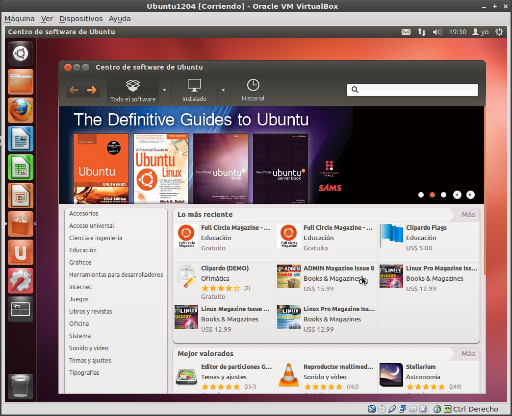Expand the Todo el software dropdown arrow
Screen dimensions: 512x416
[x=165, y=90]
